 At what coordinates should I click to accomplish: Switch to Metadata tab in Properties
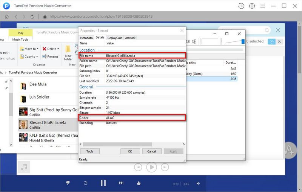(x=86, y=38)
